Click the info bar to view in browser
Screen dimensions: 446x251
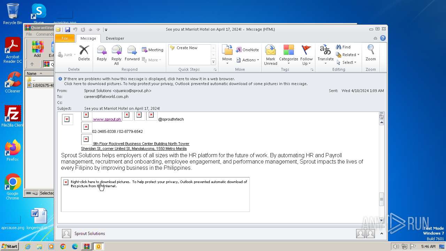pyautogui.click(x=149, y=79)
